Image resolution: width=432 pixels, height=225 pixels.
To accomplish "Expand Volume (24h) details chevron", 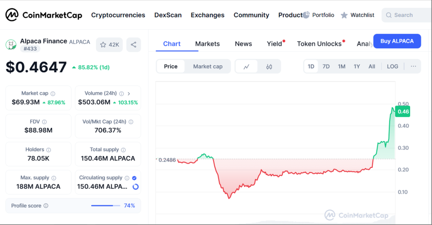I will (129, 94).
